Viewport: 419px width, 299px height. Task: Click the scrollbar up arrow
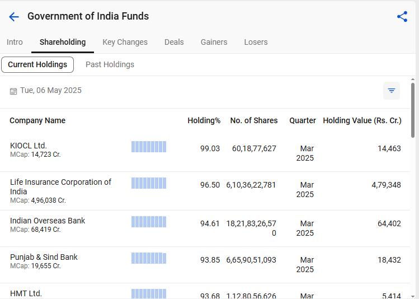click(413, 80)
